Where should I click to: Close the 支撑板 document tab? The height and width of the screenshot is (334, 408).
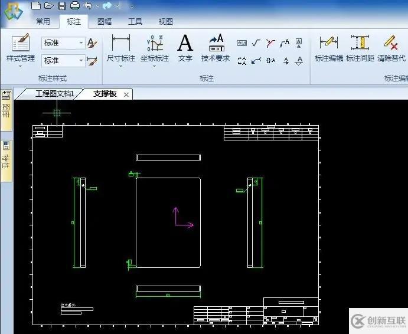[126, 94]
